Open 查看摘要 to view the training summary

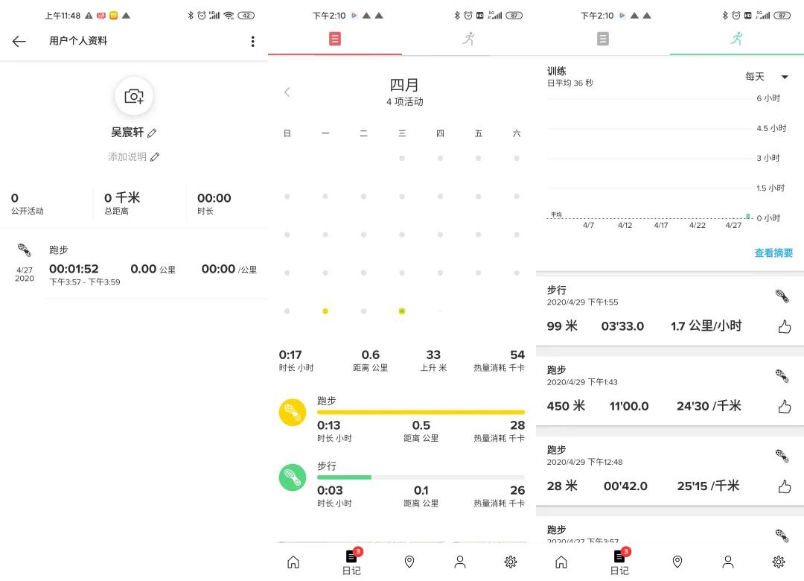773,253
